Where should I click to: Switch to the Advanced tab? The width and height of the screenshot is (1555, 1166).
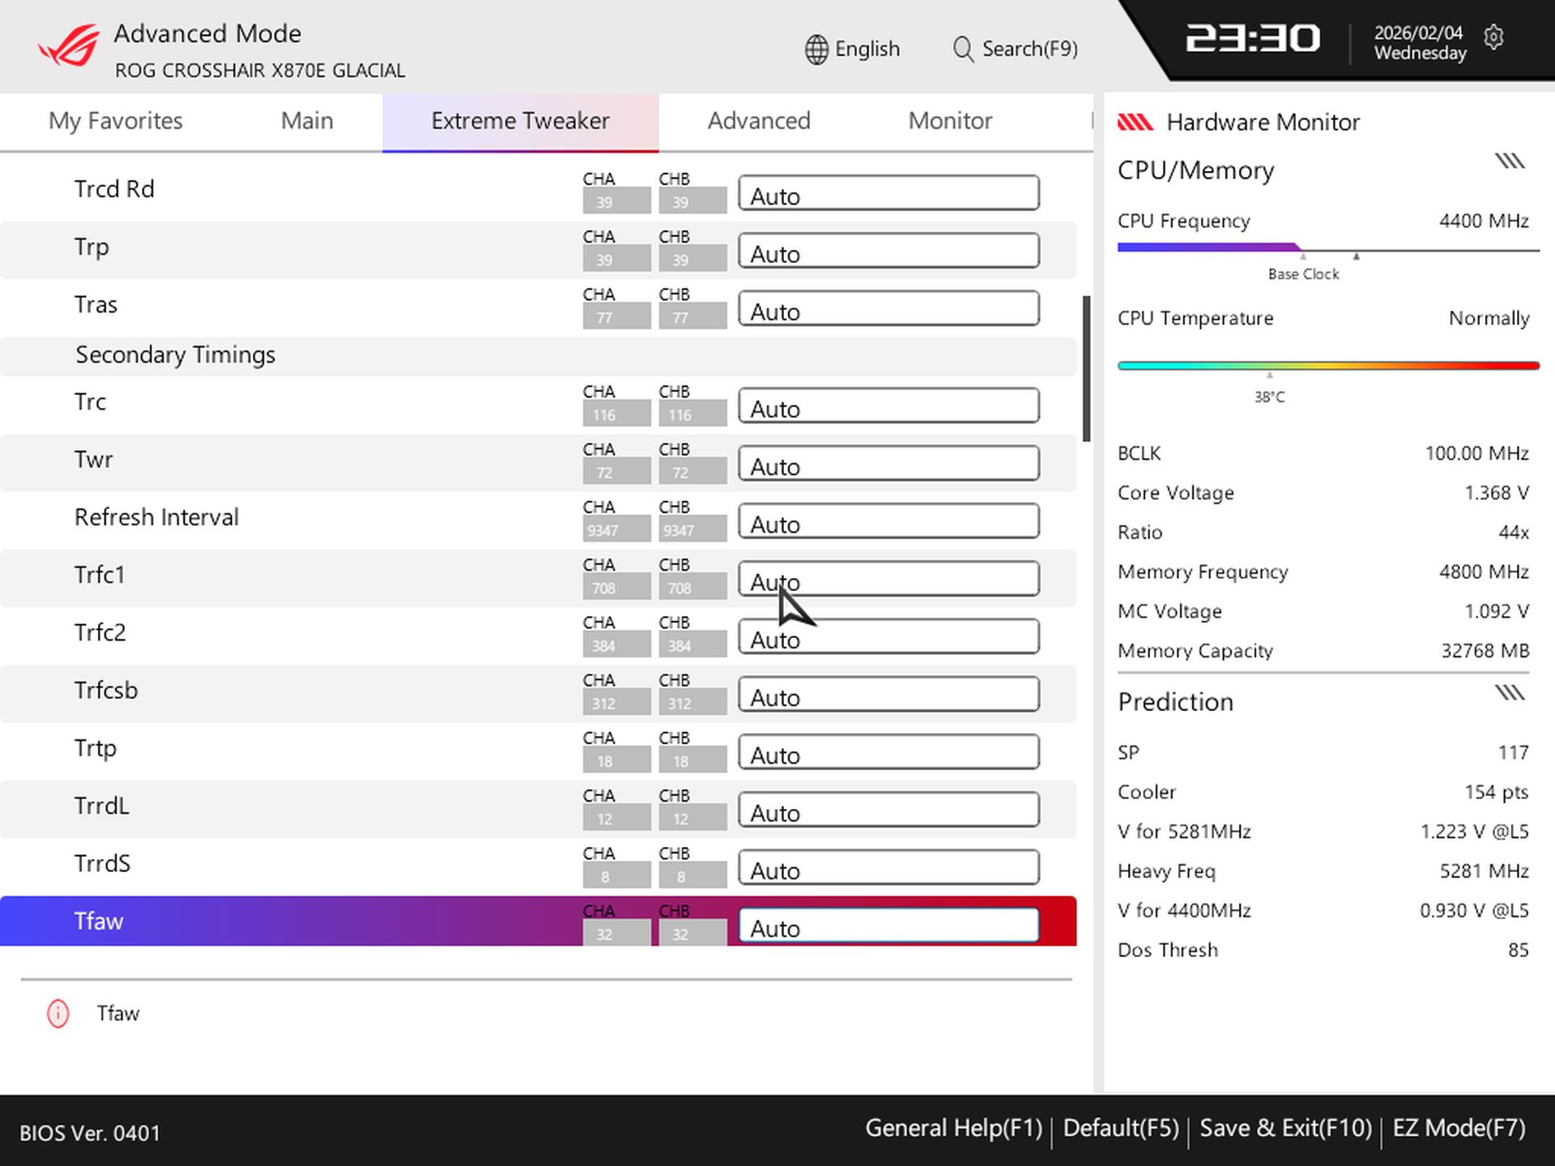[x=759, y=121]
